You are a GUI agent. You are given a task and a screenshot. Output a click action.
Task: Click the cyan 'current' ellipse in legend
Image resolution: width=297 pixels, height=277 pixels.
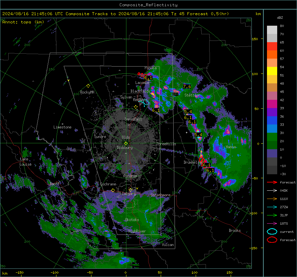272,232
